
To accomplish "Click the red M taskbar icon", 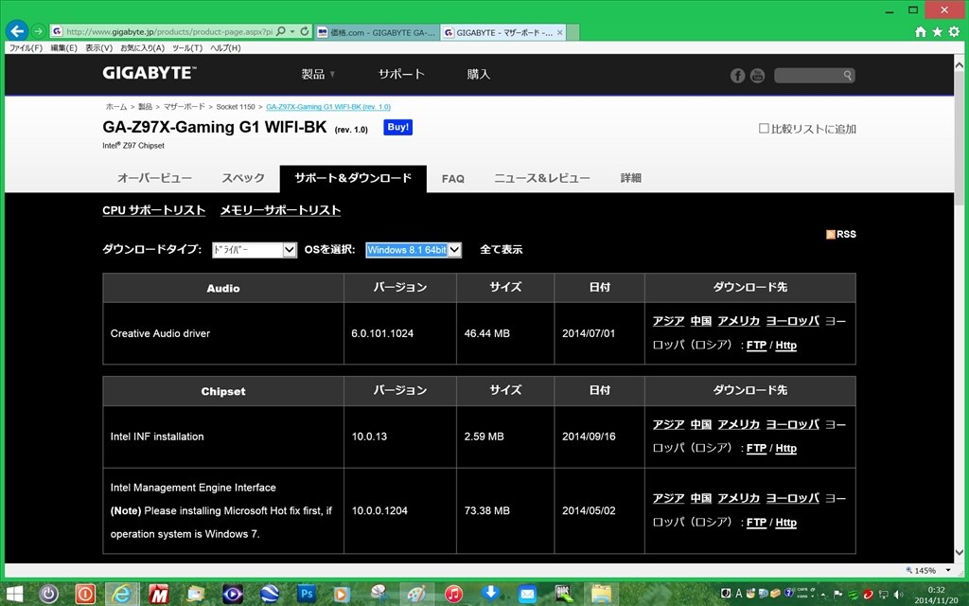I will [x=159, y=595].
